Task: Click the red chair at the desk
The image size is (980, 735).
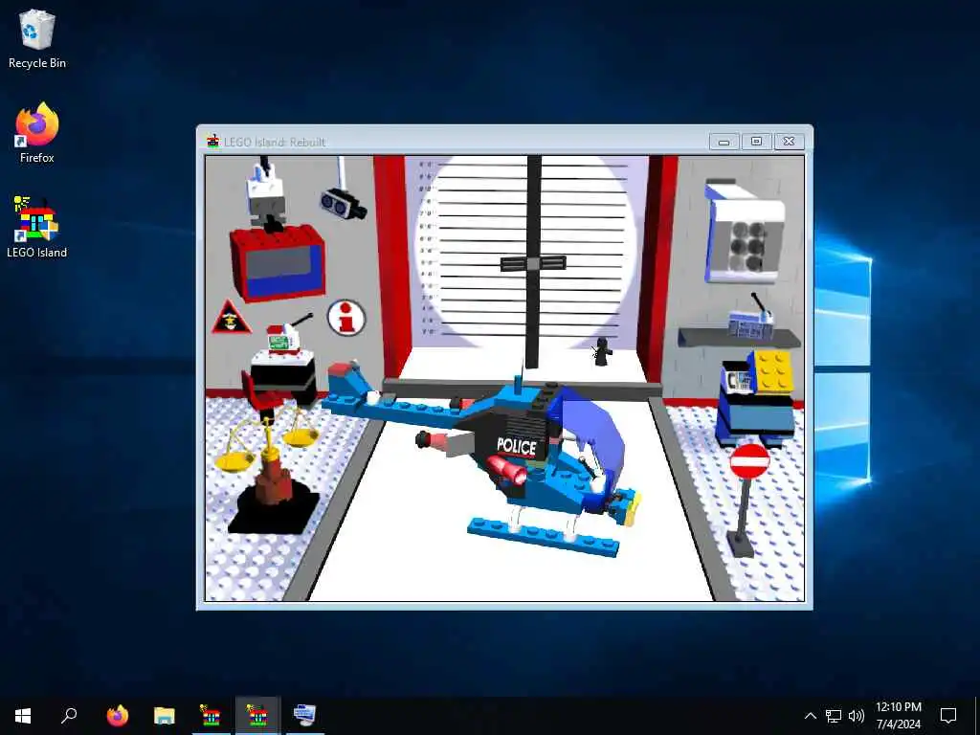Action: click(x=258, y=393)
